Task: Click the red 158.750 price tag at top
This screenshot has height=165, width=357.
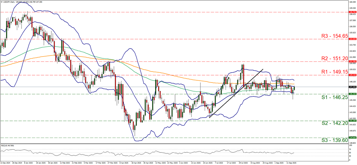Action: pyautogui.click(x=351, y=12)
